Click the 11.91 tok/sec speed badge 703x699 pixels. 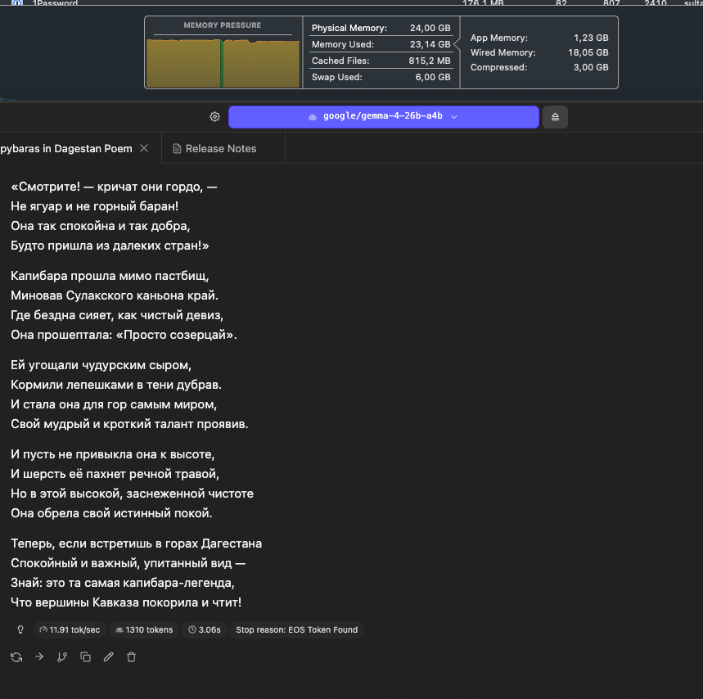[x=70, y=629]
